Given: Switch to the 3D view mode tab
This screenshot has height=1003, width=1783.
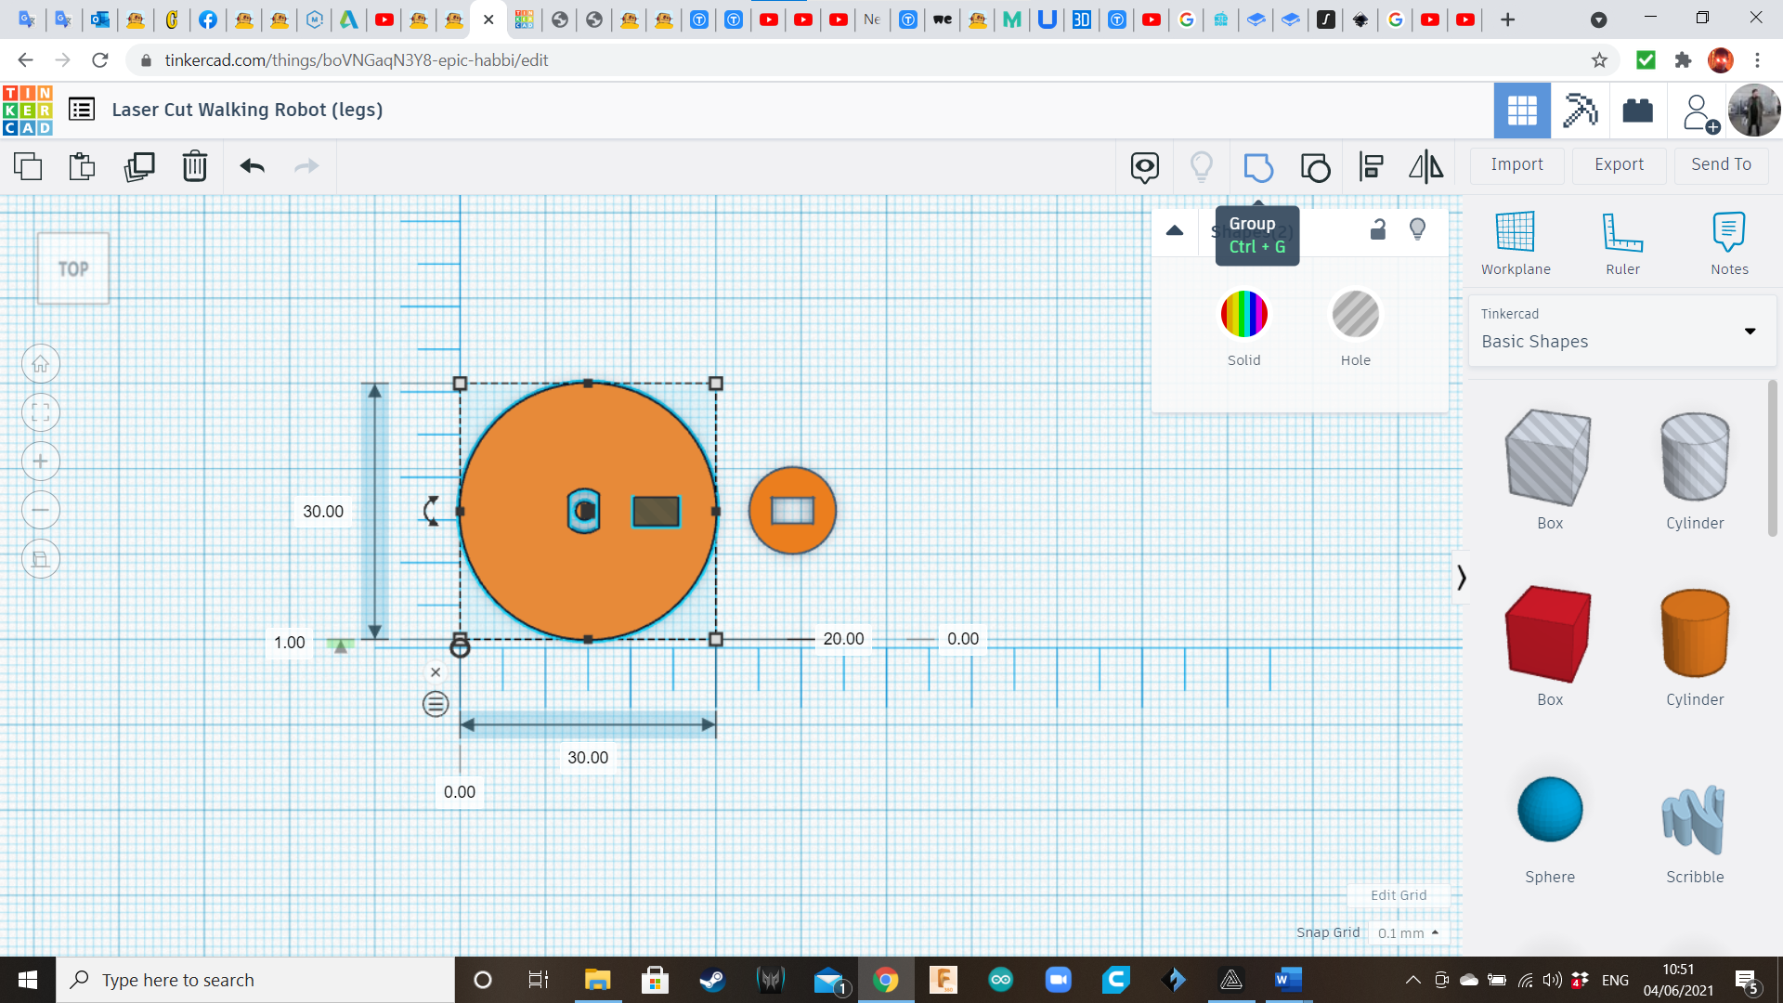Looking at the screenshot, I should [x=1522, y=111].
